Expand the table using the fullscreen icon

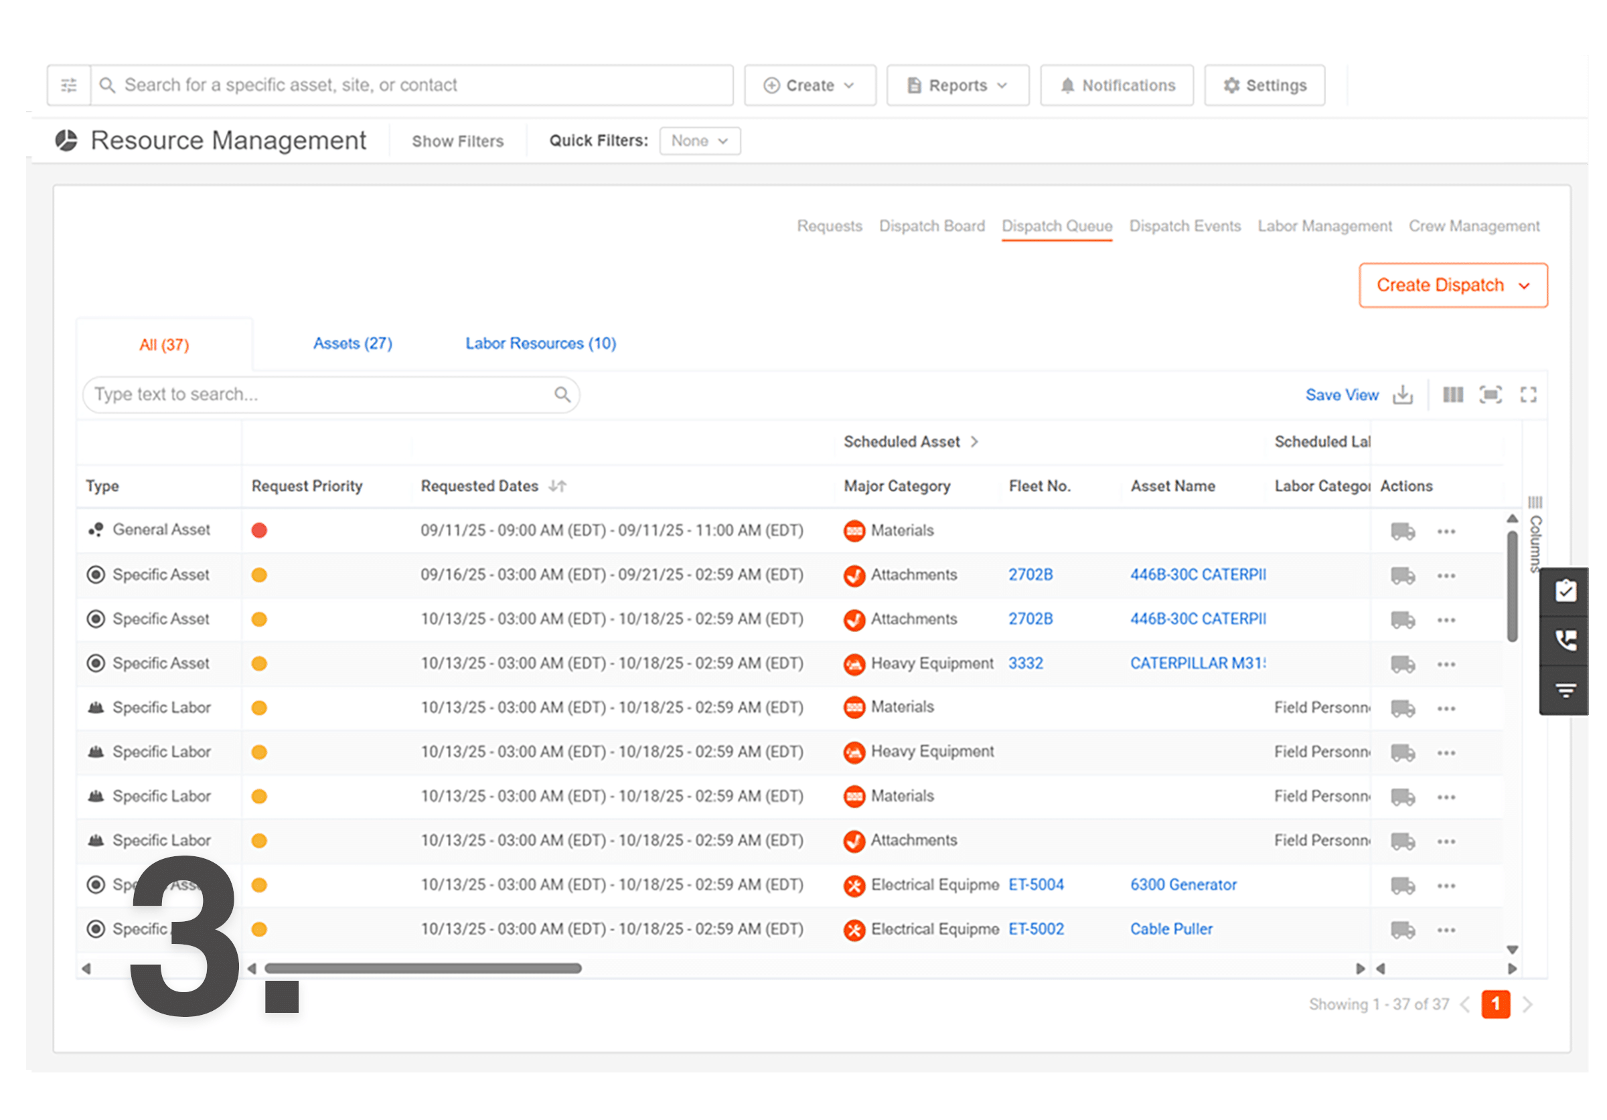point(1529,395)
